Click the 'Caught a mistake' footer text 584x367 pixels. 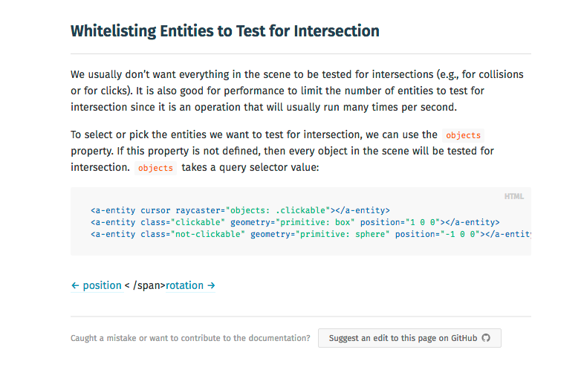click(190, 338)
